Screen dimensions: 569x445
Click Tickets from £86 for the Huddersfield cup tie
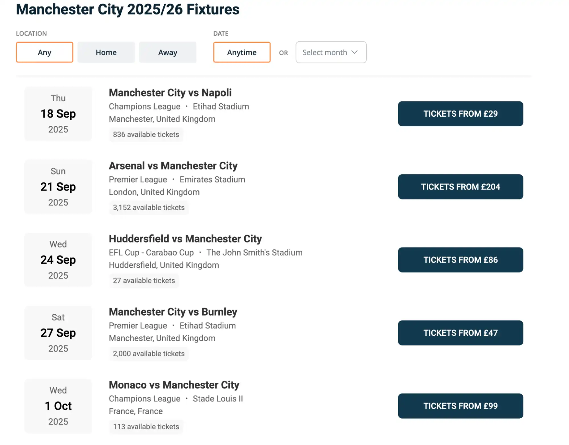tap(460, 260)
